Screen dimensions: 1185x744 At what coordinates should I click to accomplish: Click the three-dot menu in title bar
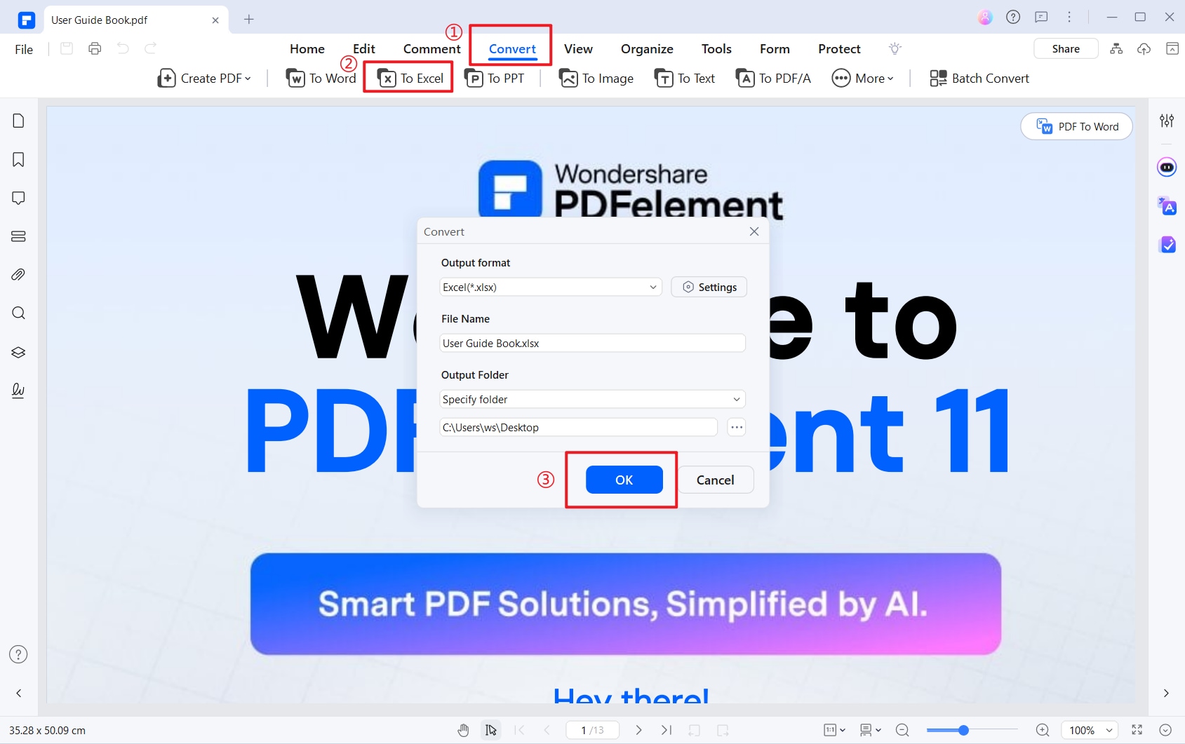coord(1069,18)
